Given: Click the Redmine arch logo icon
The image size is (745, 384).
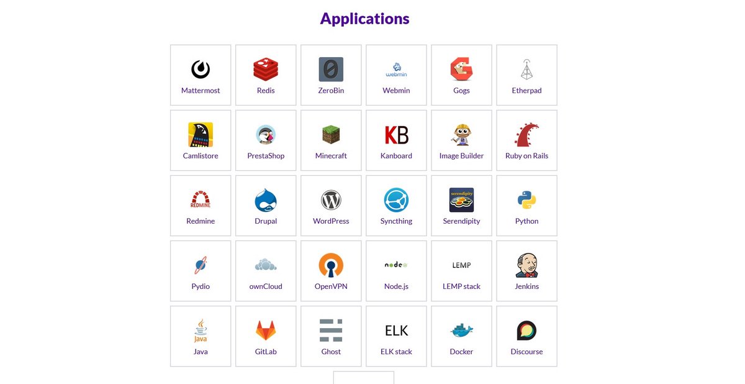Looking at the screenshot, I should (x=201, y=200).
